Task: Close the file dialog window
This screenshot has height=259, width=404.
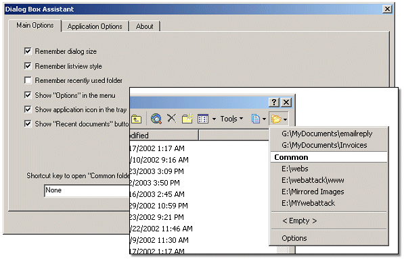Action: click(x=286, y=103)
